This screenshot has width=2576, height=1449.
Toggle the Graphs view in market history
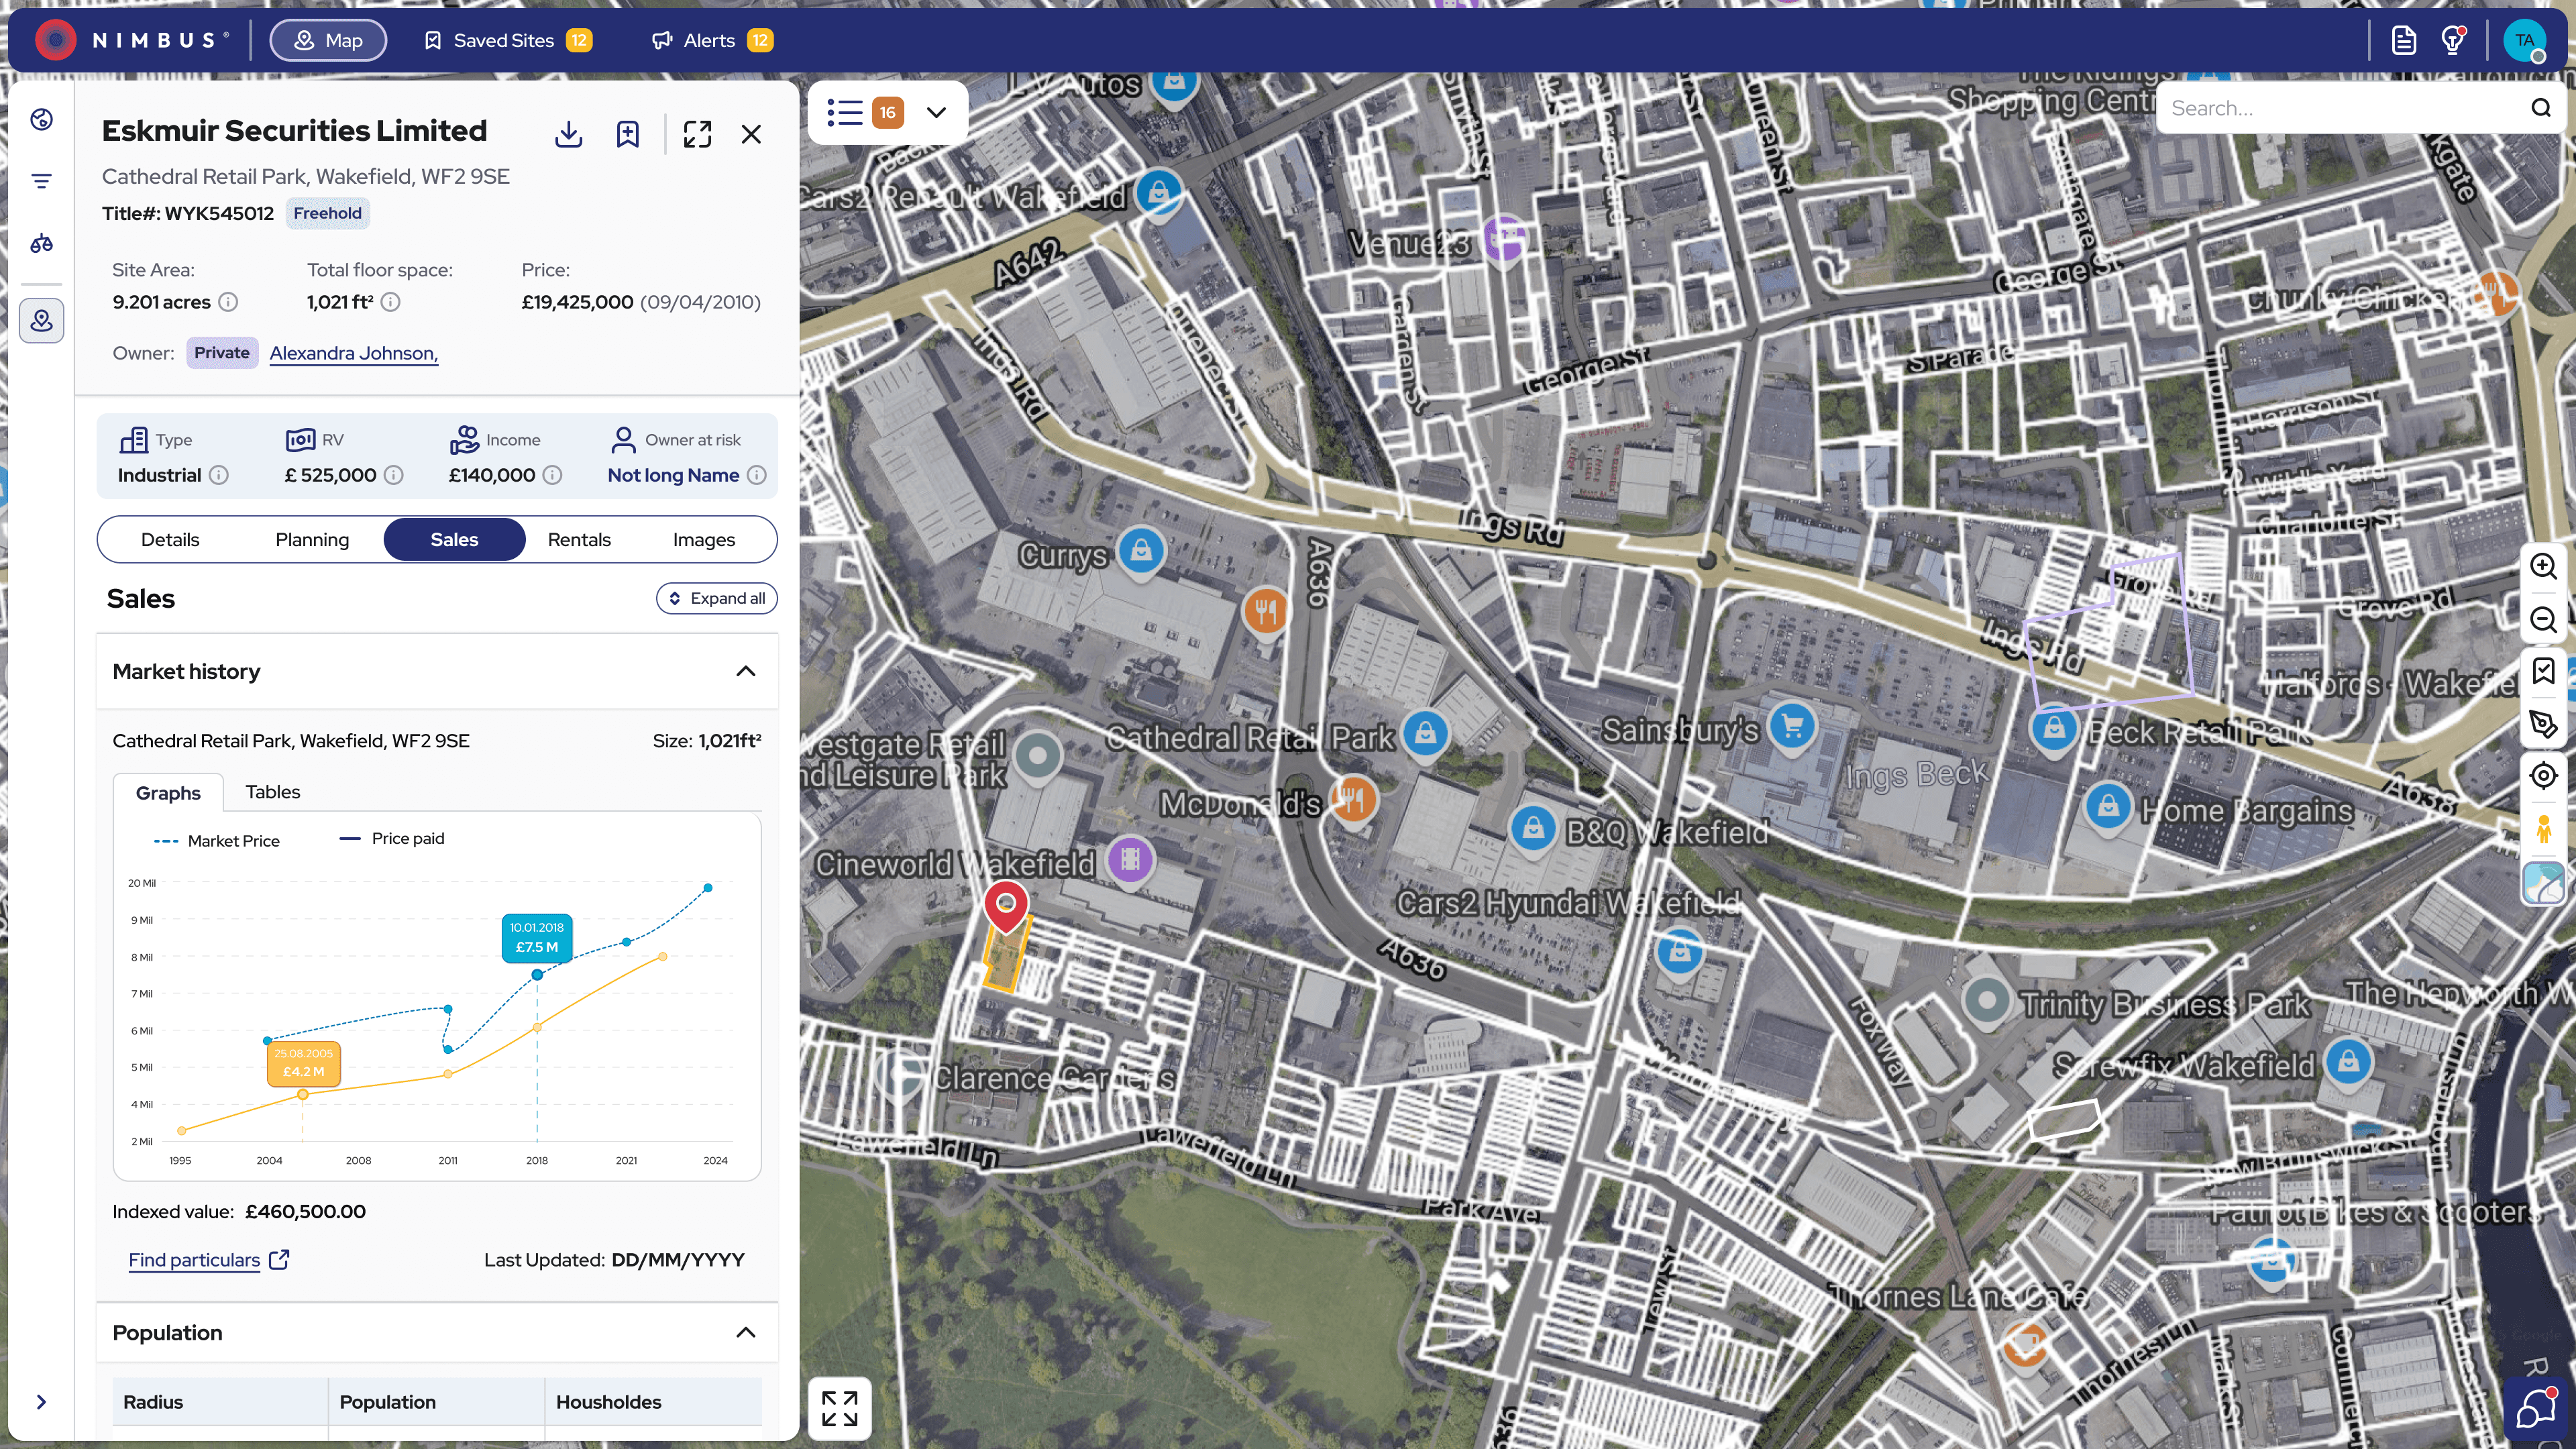(x=168, y=793)
